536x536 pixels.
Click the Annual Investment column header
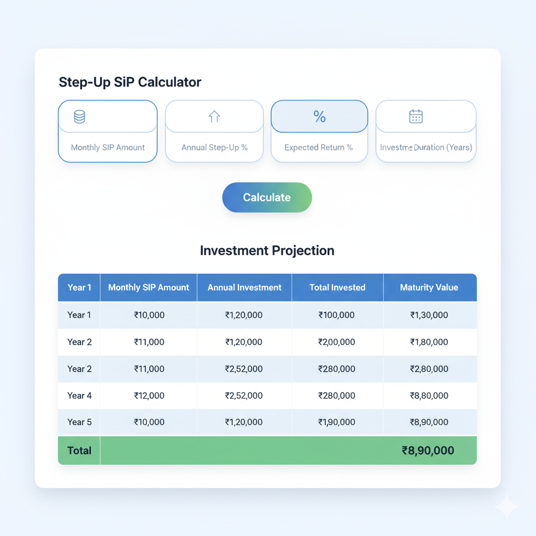[x=244, y=287]
